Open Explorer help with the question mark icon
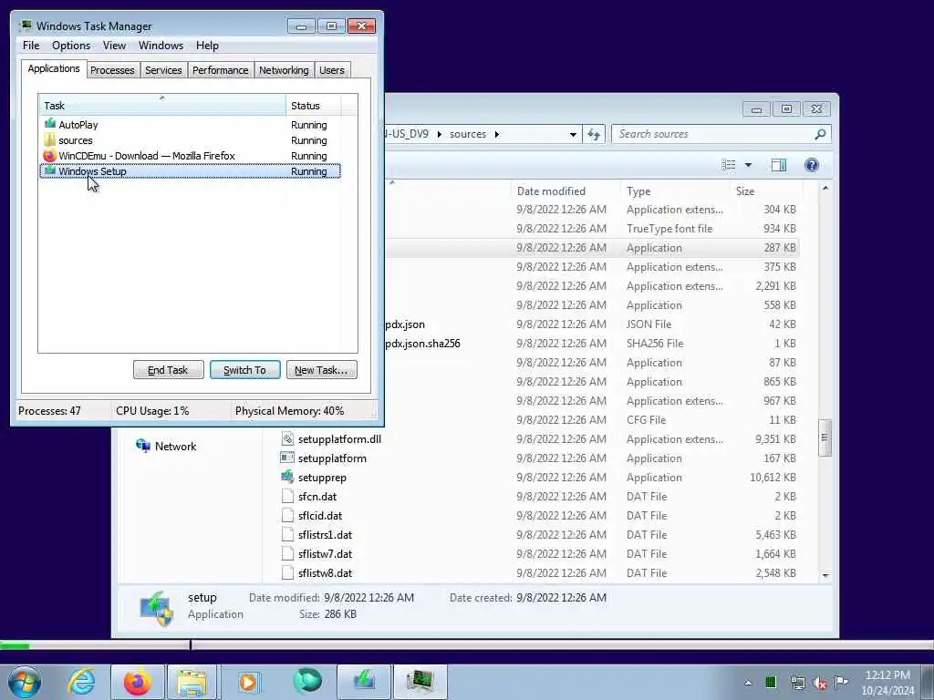The height and width of the screenshot is (700, 934). (x=811, y=165)
